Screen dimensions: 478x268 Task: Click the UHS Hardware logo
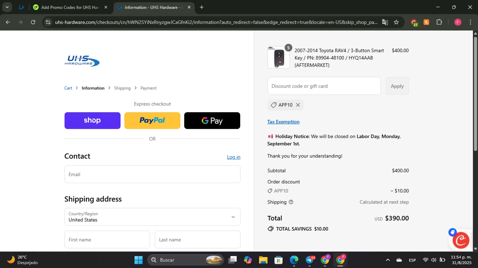pos(82,61)
